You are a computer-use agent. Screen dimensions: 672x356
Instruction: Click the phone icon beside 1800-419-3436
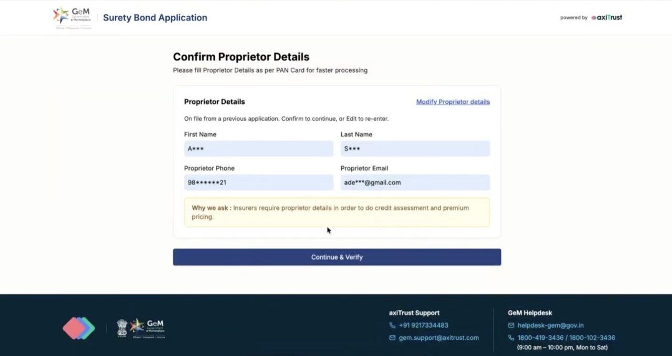(511, 338)
